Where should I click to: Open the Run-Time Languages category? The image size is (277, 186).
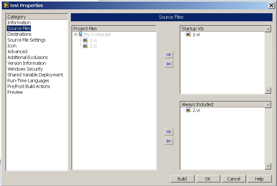(28, 81)
